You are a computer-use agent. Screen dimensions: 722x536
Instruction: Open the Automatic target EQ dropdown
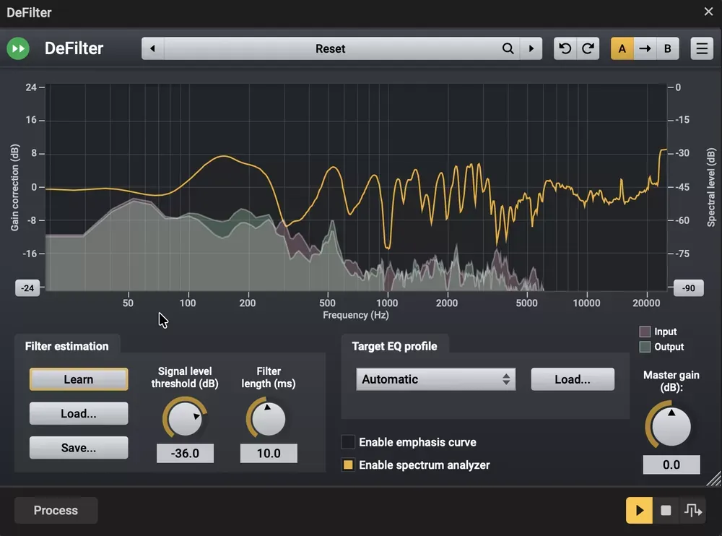tap(435, 379)
